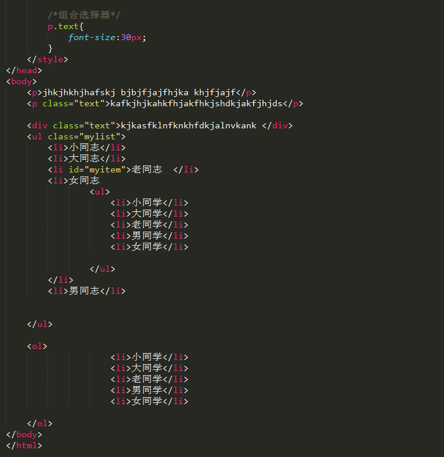Click the "myitem" id value

(x=105, y=170)
